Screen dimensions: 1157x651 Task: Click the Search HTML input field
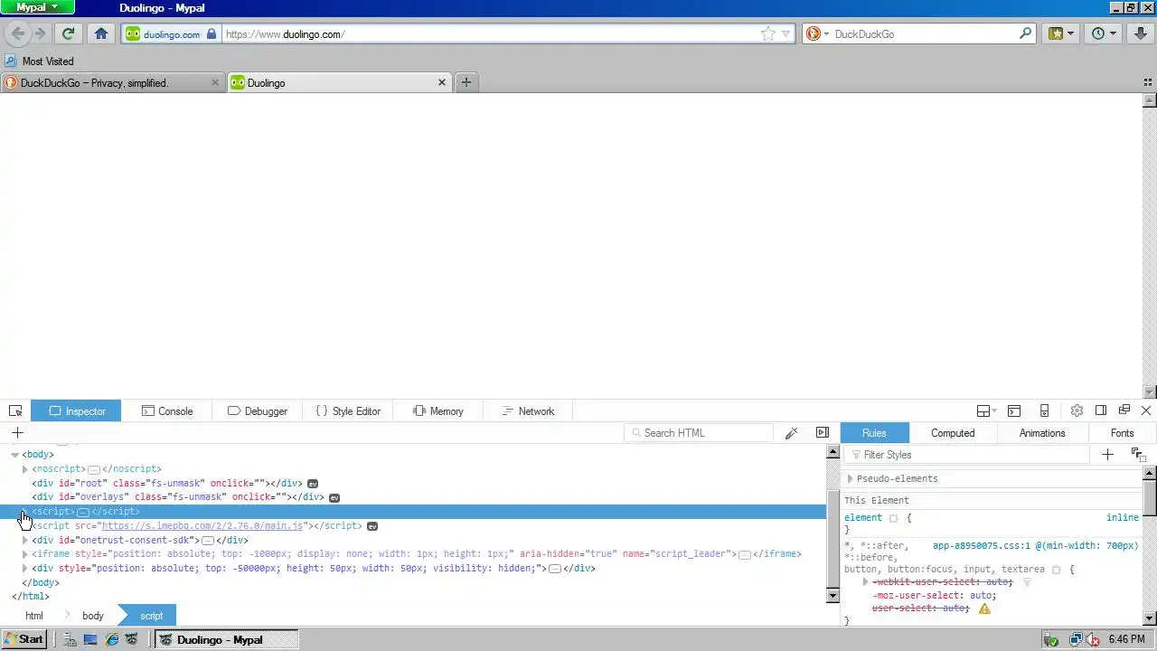tap(699, 433)
